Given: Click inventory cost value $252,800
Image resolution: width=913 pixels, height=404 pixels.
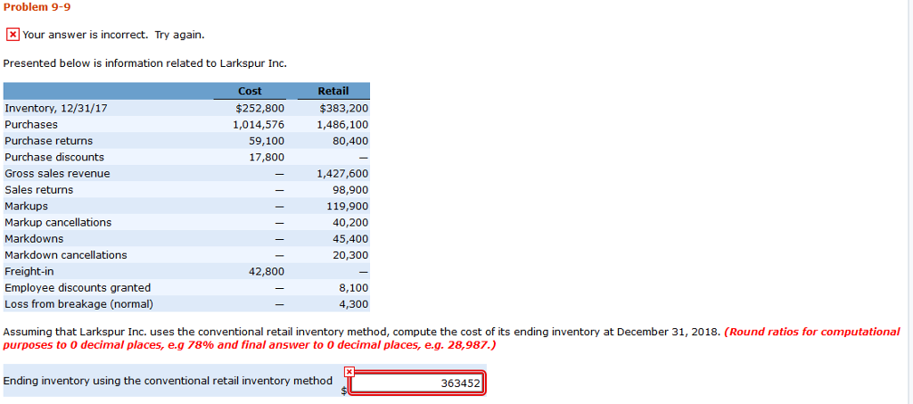Looking at the screenshot, I should click(x=260, y=108).
